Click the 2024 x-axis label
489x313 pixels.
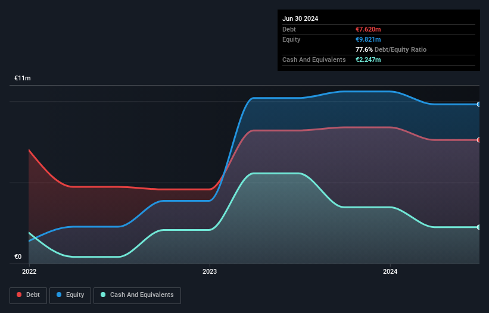(x=390, y=271)
